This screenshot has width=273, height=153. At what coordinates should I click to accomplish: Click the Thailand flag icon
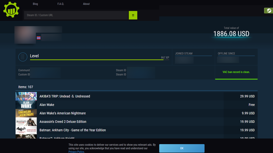39,38
